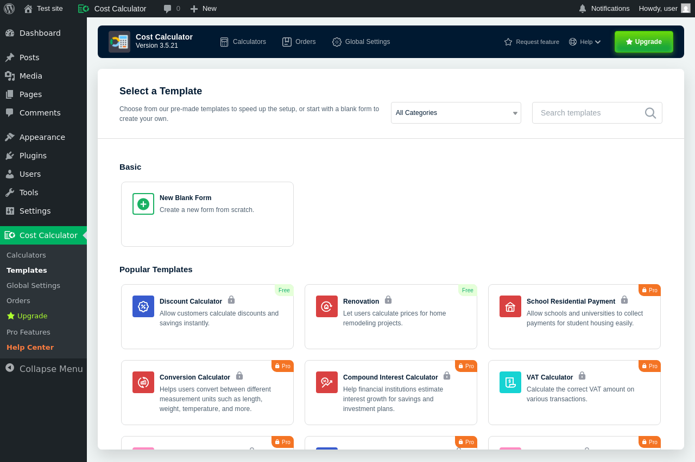Open Media in the sidebar
The width and height of the screenshot is (695, 462).
[x=43, y=76]
